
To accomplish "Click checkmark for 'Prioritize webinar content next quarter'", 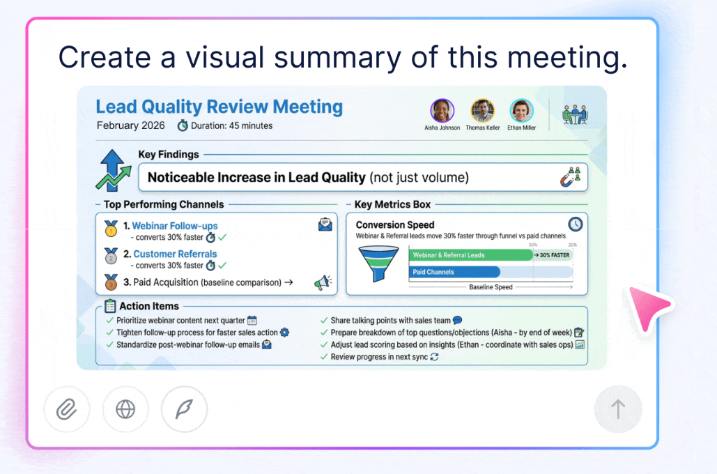I will coord(110,320).
